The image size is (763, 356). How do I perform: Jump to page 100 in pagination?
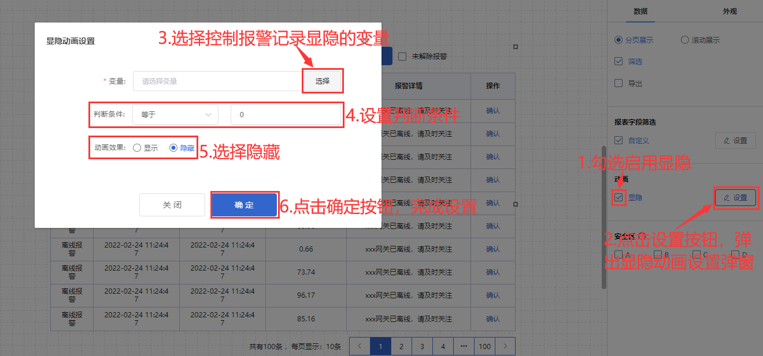pos(484,346)
